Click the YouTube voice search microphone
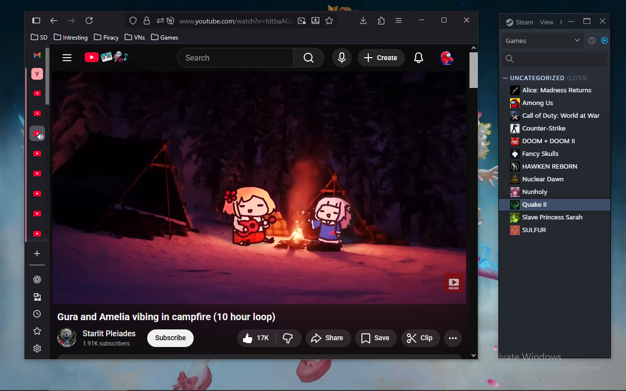Screen dimensions: 626x391 [342, 58]
